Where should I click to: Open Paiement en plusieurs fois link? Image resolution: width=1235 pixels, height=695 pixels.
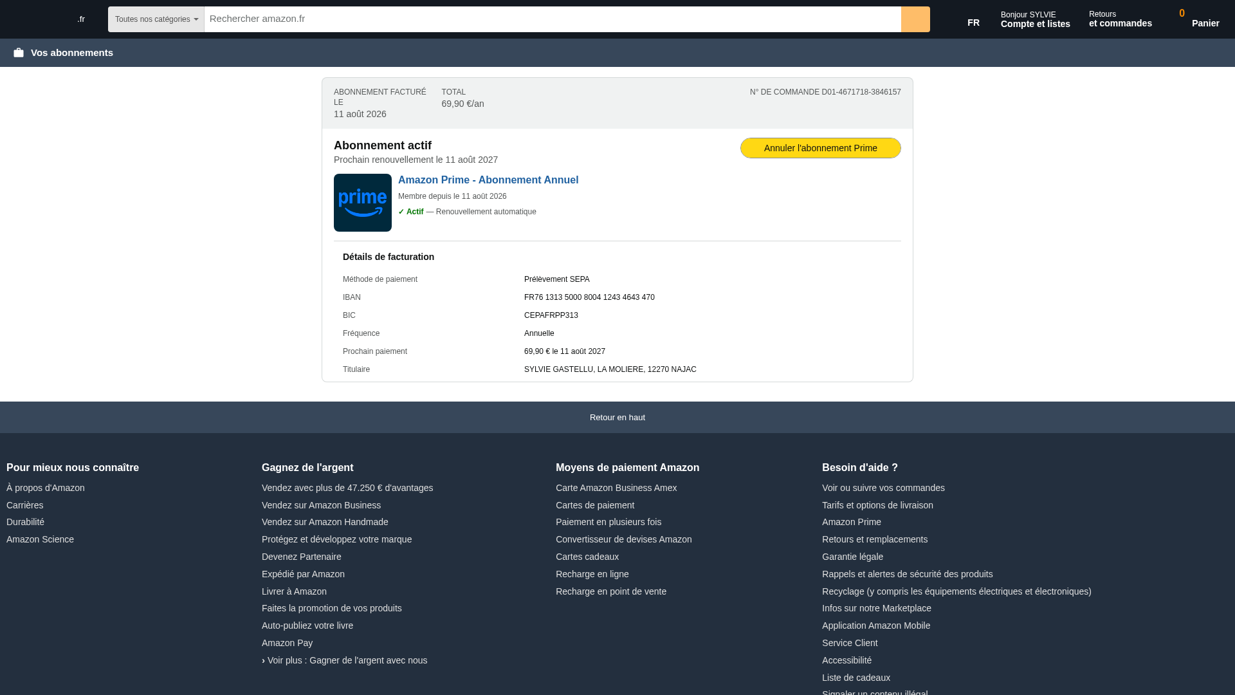[x=608, y=522]
